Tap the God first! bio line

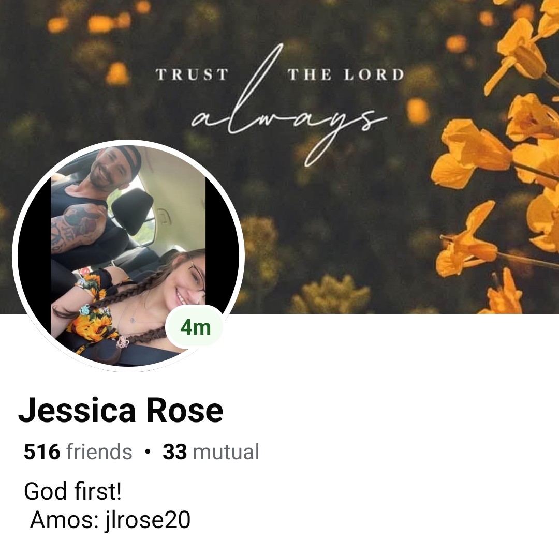73,491
